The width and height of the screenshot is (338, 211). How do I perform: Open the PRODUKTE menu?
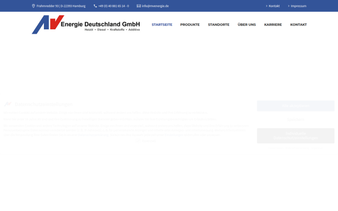click(x=190, y=25)
